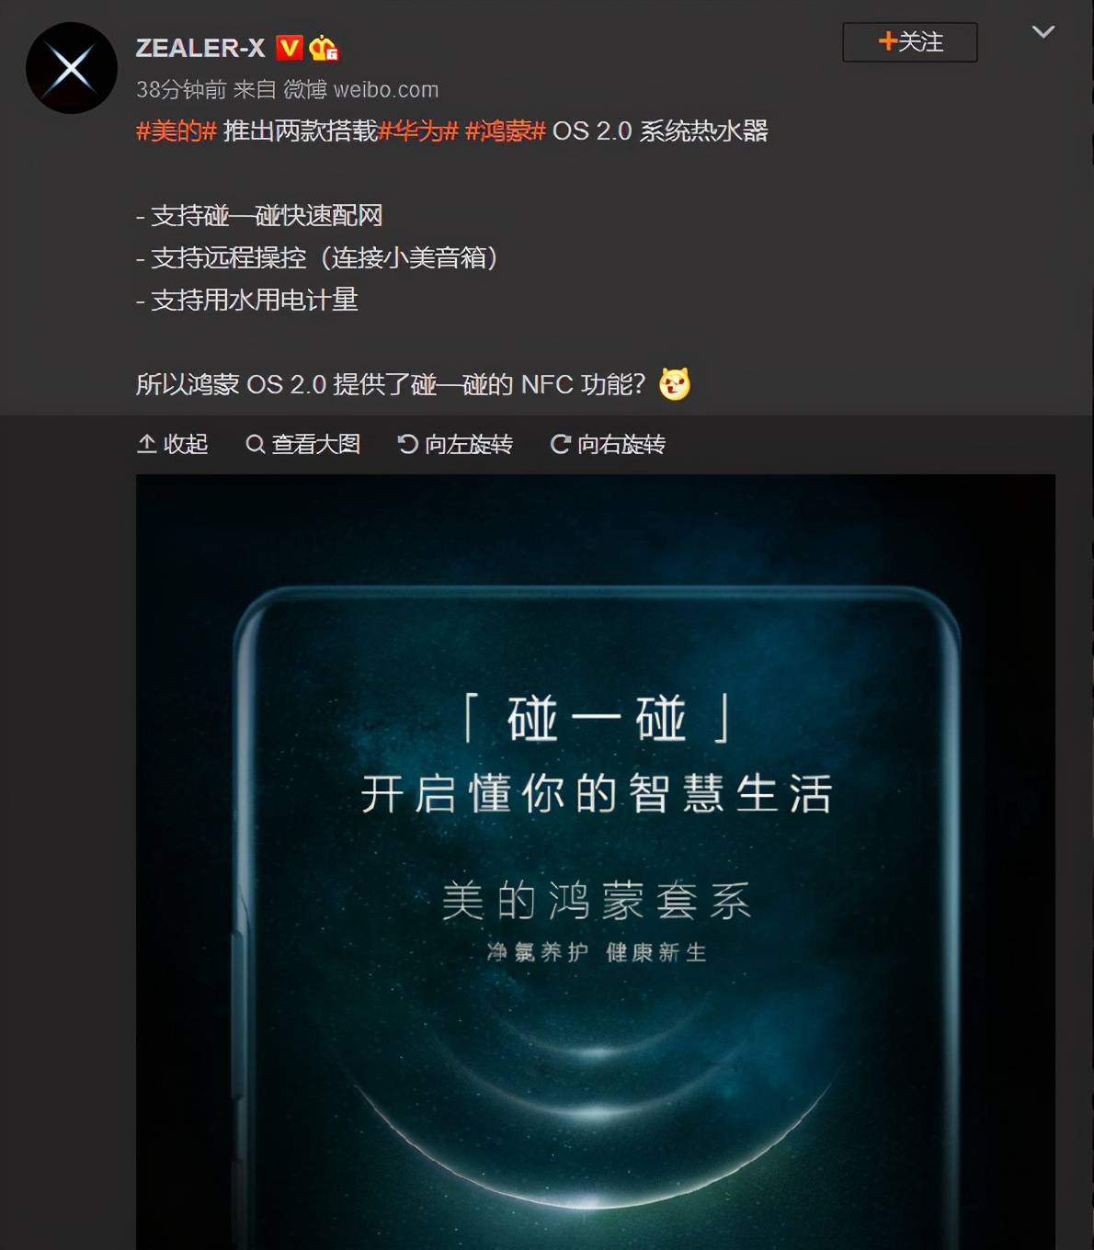Open the #华为# hashtag

418,131
